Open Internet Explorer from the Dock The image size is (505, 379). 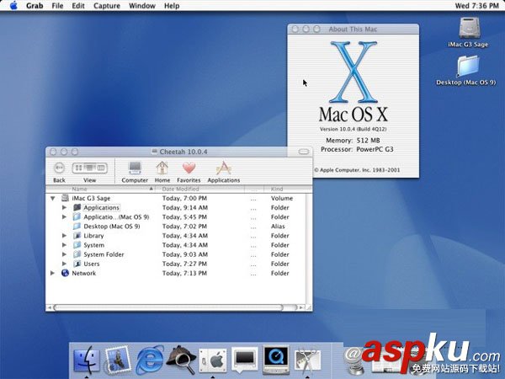(150, 360)
